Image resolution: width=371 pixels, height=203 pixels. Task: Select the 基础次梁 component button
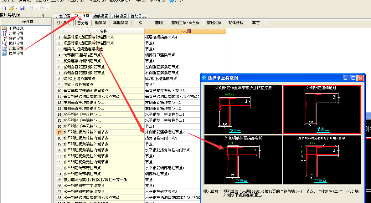[214, 23]
